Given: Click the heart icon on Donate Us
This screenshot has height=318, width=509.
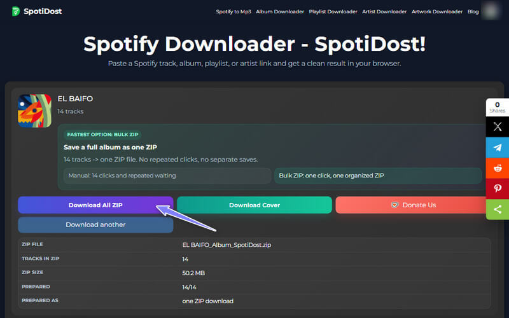Looking at the screenshot, I should (394, 205).
